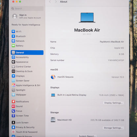Click the System Report button
The width and height of the screenshot is (137, 137).
tap(87, 136)
